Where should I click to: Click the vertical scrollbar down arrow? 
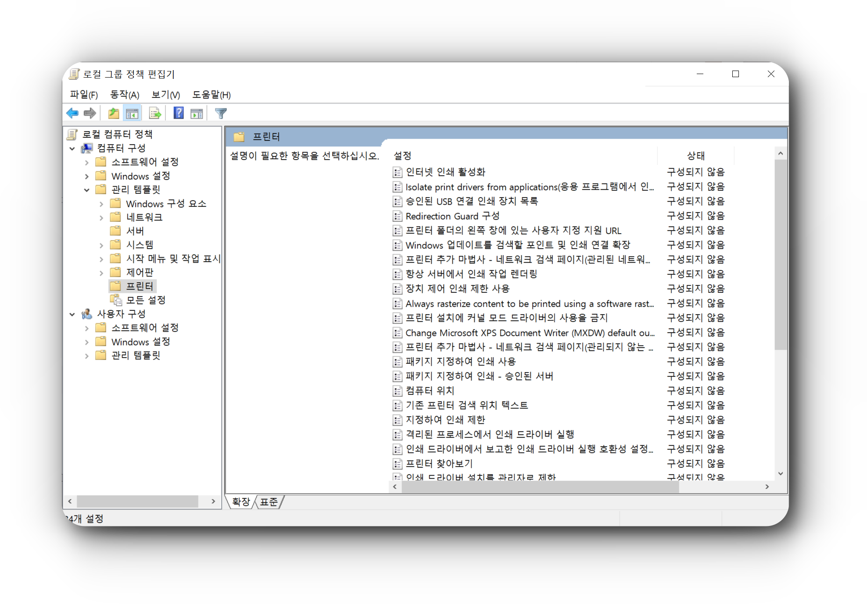[781, 473]
